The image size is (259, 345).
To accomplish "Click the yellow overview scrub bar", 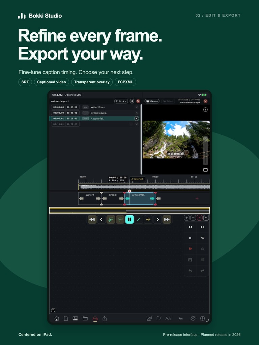I will tap(129, 210).
